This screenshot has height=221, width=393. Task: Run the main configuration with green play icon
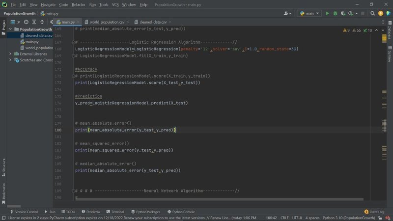point(327,13)
